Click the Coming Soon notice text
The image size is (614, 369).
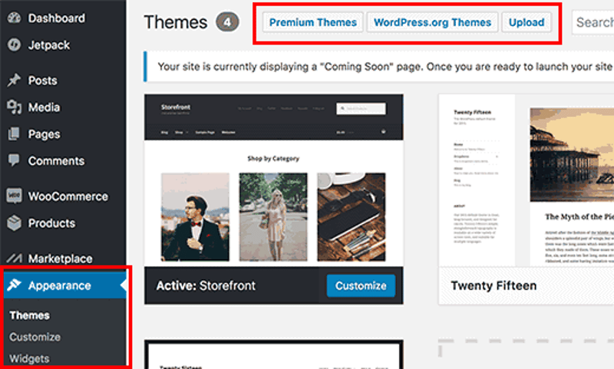point(385,67)
